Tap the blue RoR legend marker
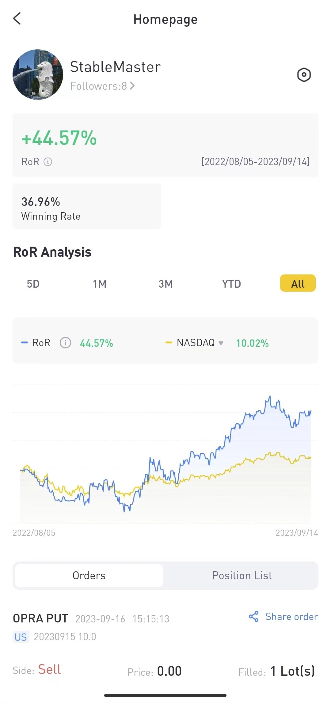331x703 pixels. click(x=25, y=343)
